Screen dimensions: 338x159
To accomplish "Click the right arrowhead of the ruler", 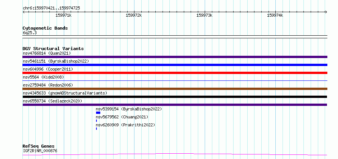I will coord(326,12).
